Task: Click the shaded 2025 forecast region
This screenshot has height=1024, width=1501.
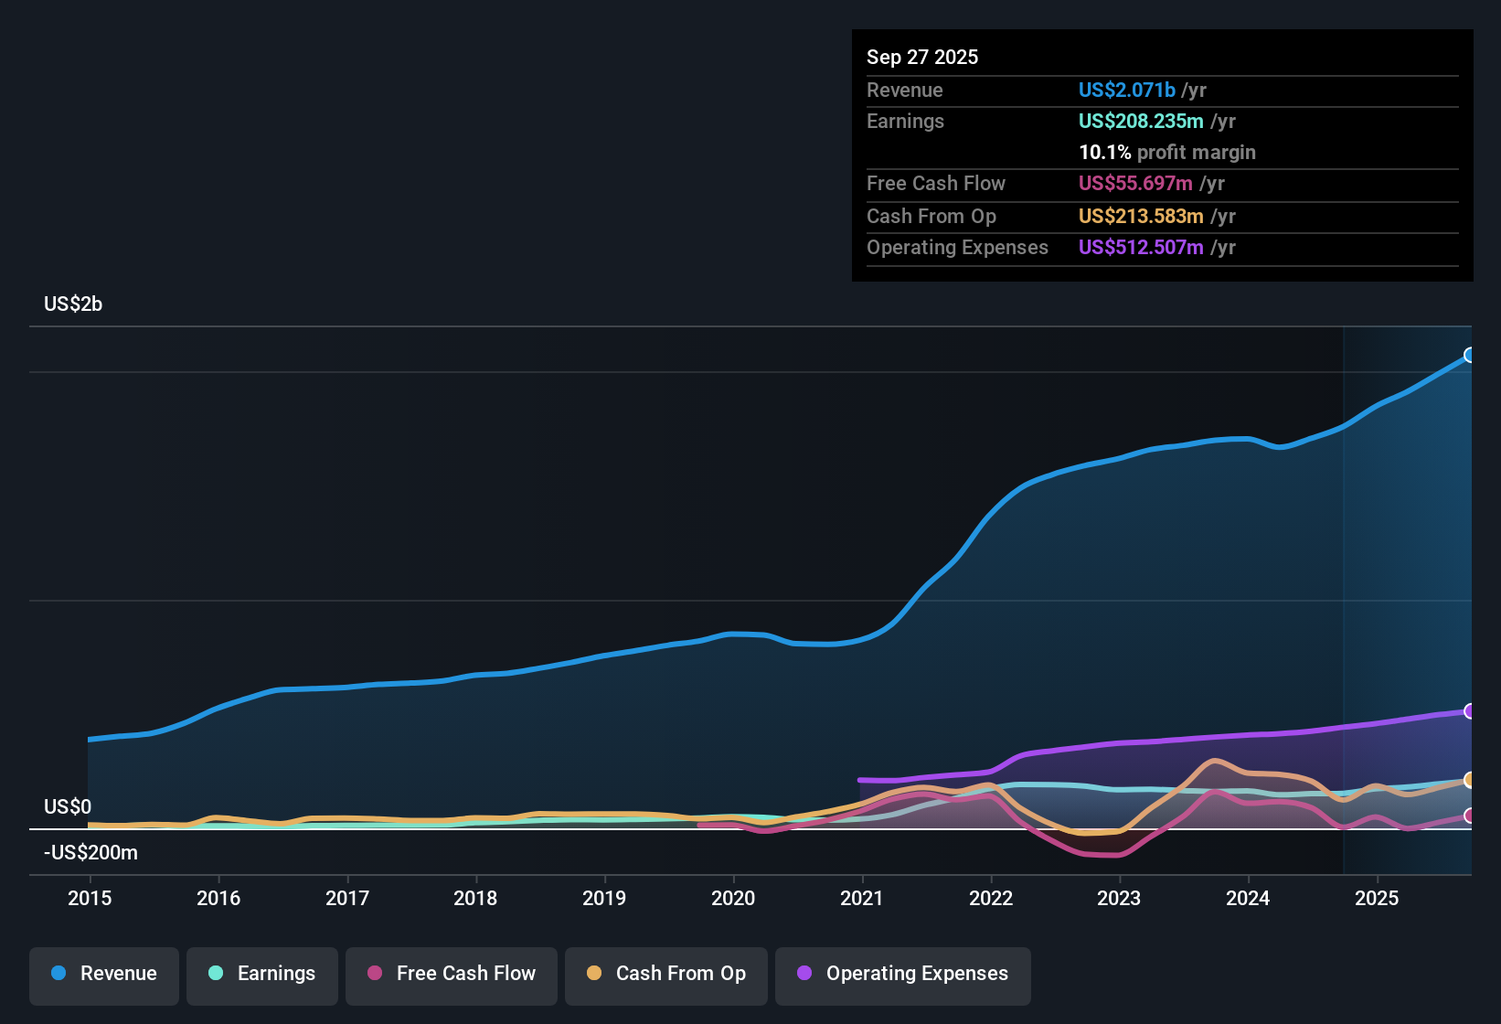Action: click(x=1408, y=594)
